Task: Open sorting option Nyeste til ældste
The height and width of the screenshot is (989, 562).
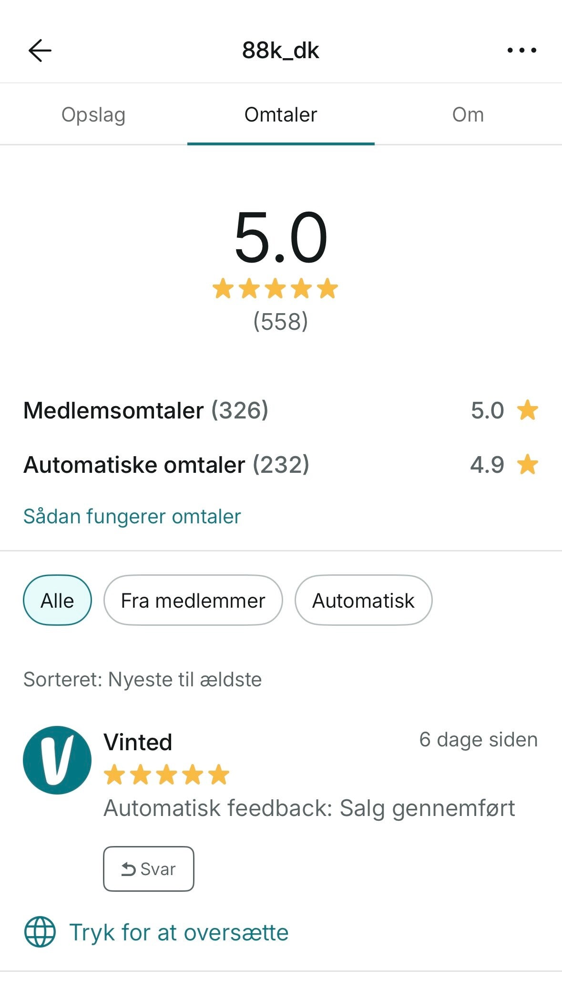Action: [143, 679]
